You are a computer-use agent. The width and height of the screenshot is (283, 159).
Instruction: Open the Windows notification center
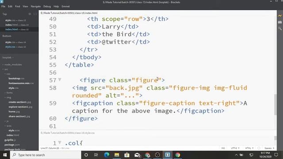pyautogui.click(x=276, y=155)
